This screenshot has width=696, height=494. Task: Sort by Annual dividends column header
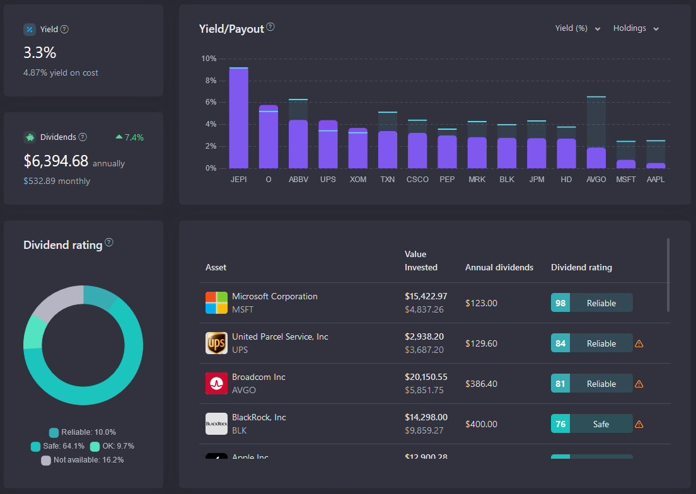(499, 267)
